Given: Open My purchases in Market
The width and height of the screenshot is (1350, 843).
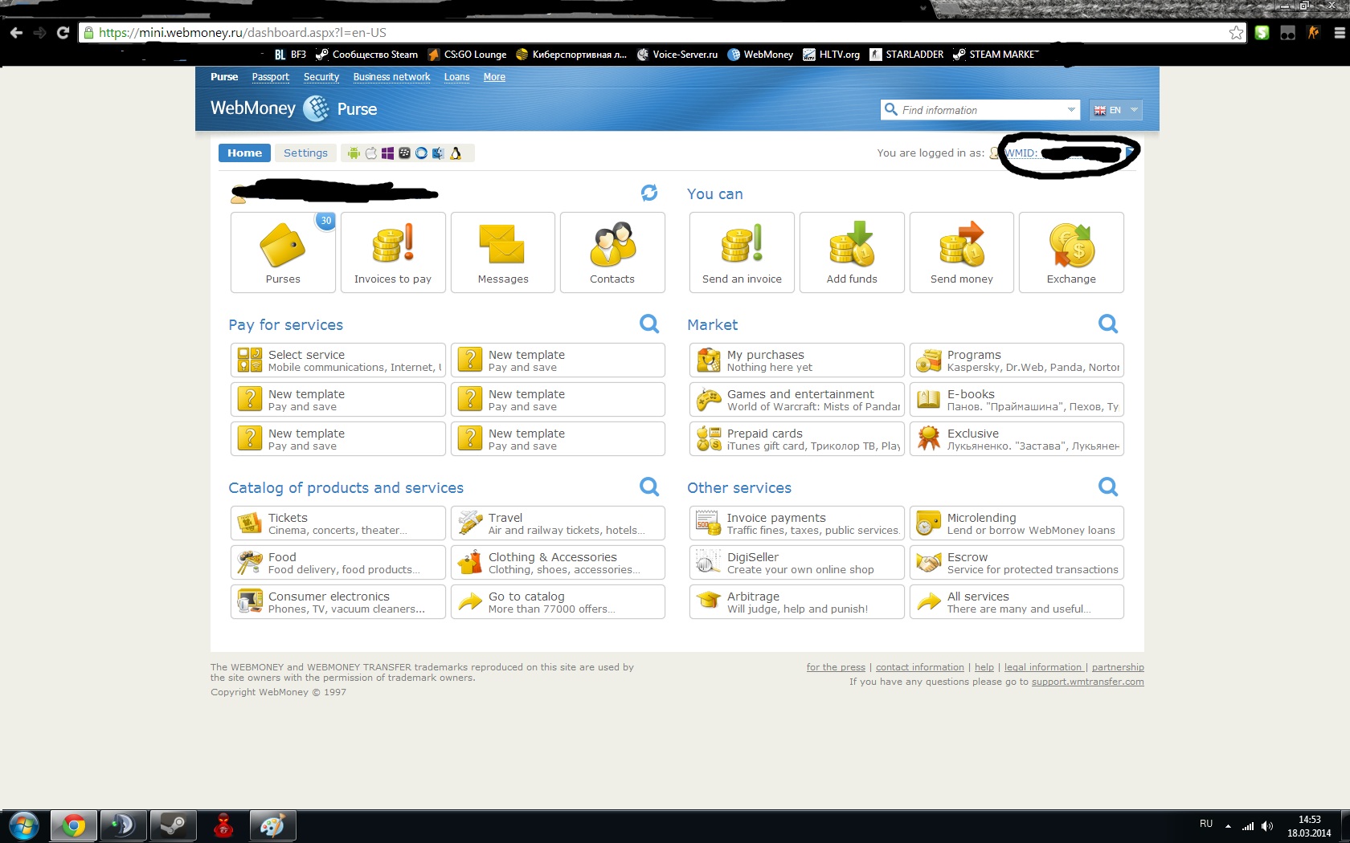Looking at the screenshot, I should click(796, 360).
